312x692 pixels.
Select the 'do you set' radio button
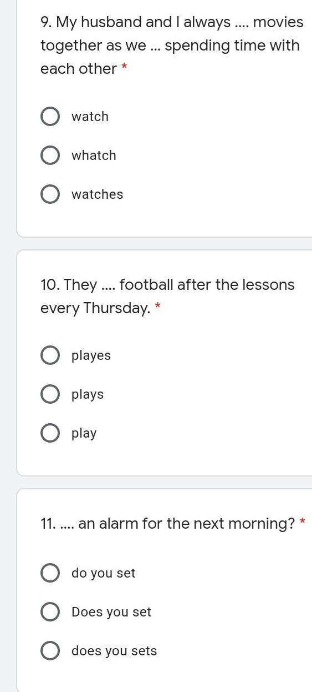point(50,573)
